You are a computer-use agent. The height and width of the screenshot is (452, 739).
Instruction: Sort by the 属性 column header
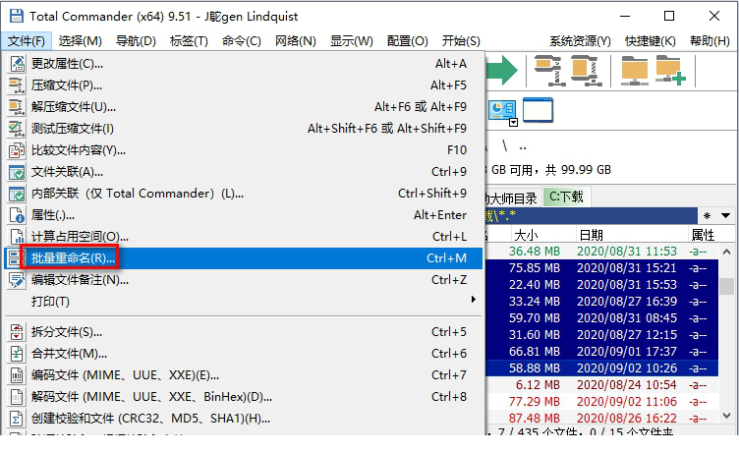coord(704,235)
